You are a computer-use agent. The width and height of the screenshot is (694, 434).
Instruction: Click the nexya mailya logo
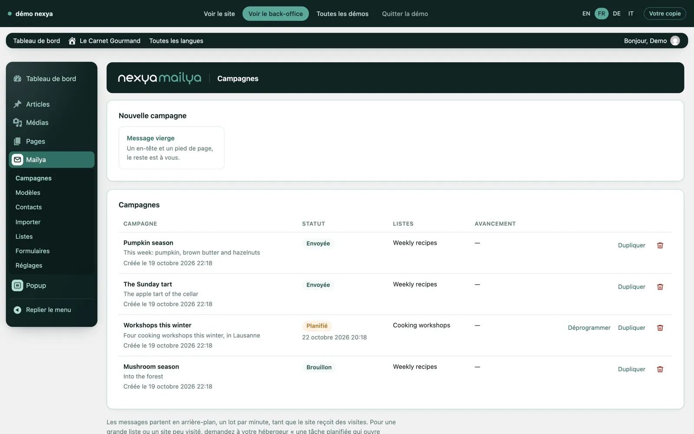click(159, 78)
